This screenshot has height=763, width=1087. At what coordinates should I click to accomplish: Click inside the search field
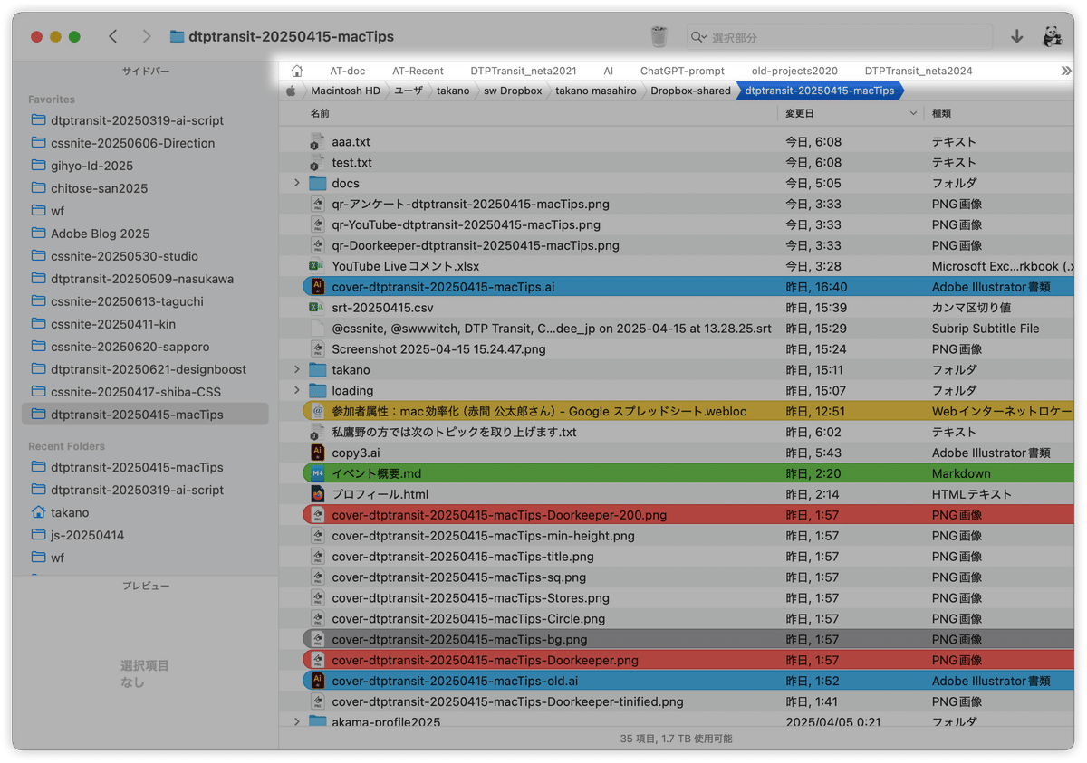point(838,37)
